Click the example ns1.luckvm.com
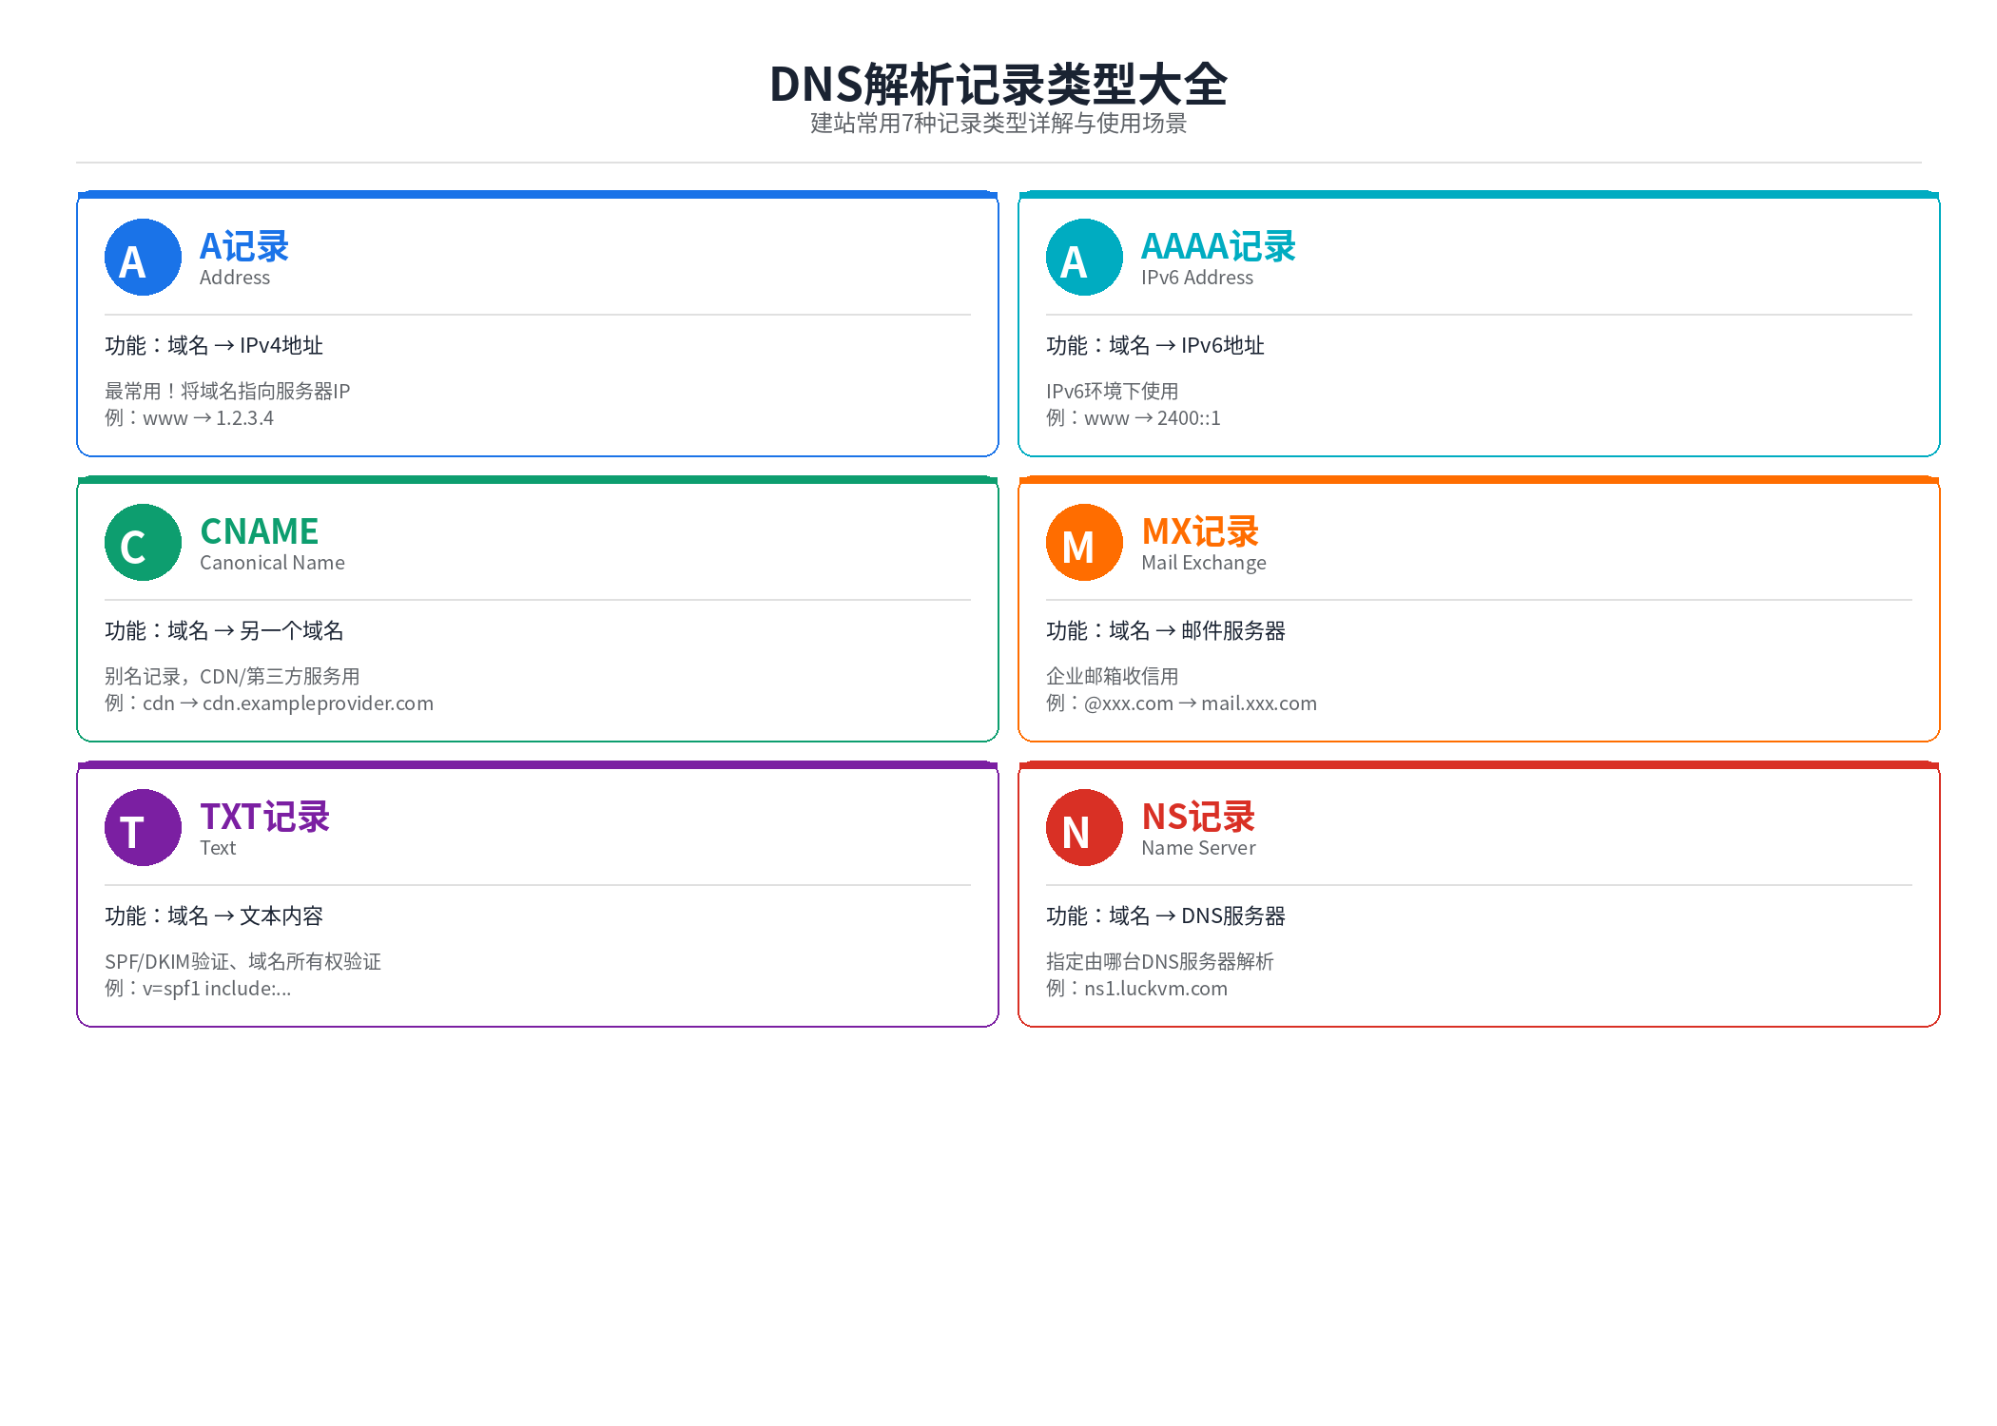The height and width of the screenshot is (1426, 1997). [1155, 989]
